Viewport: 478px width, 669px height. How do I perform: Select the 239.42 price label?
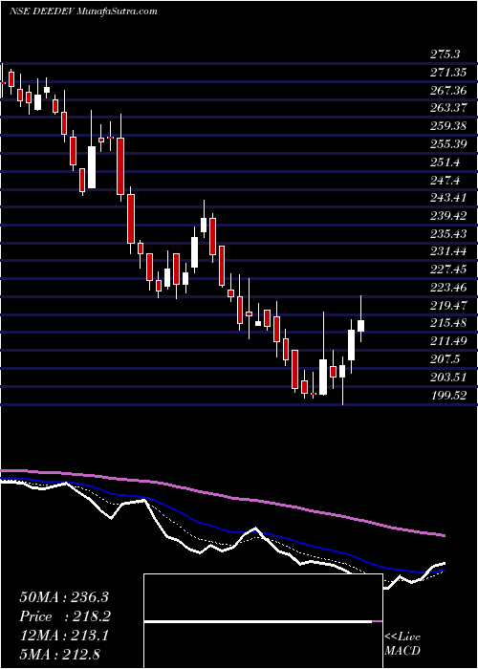tap(447, 216)
